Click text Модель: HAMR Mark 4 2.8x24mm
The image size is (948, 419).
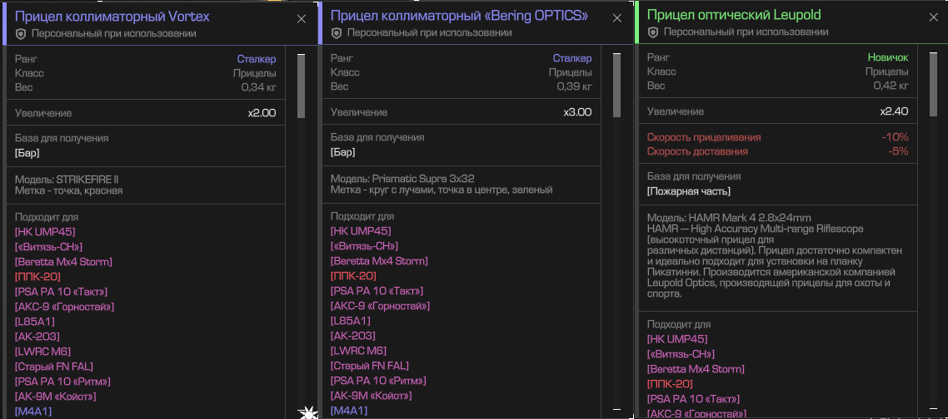tap(729, 217)
